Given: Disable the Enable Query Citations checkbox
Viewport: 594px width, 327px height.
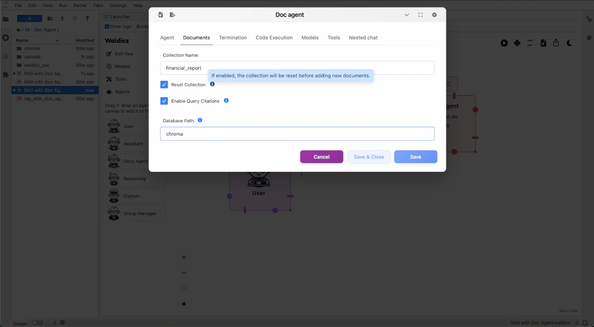Looking at the screenshot, I should [x=164, y=101].
